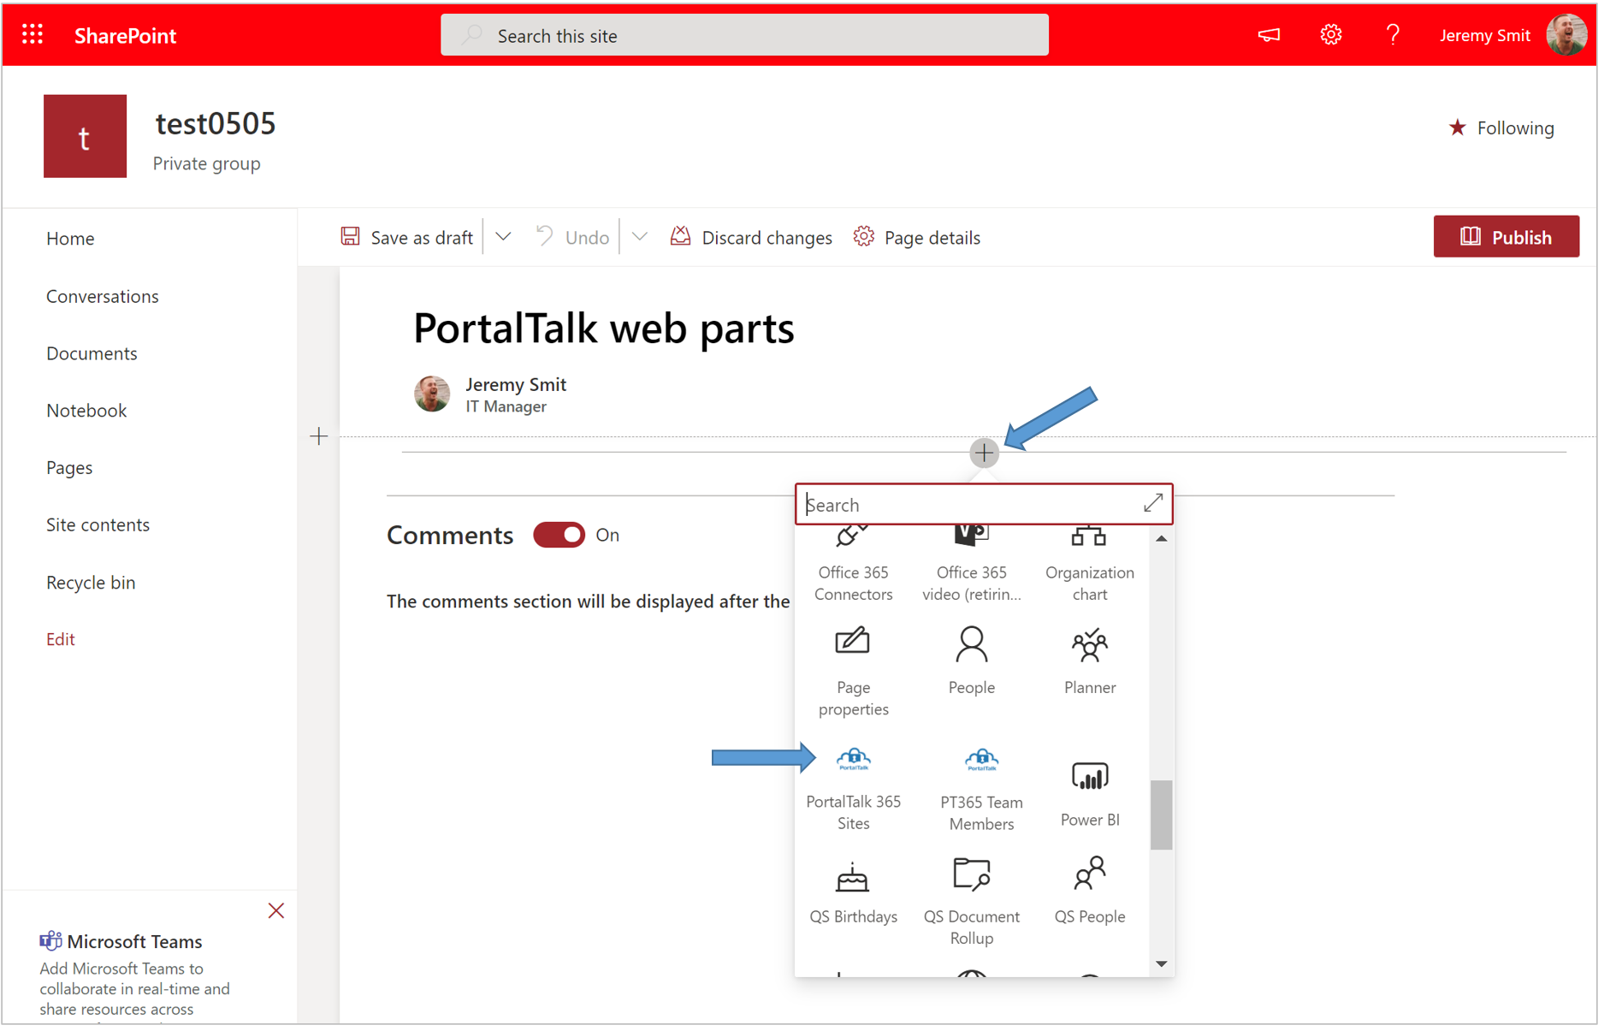Open the settings gear in header
This screenshot has height=1031, width=1604.
pyautogui.click(x=1330, y=35)
